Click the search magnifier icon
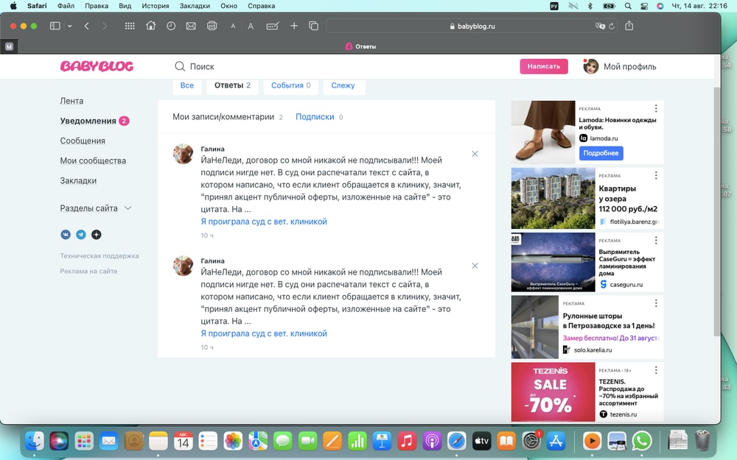 pyautogui.click(x=180, y=66)
